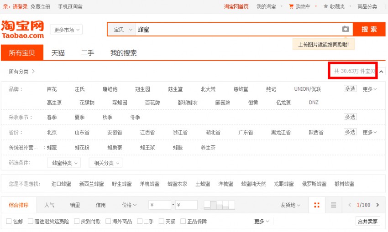Open favorites star icon link

click(x=325, y=6)
